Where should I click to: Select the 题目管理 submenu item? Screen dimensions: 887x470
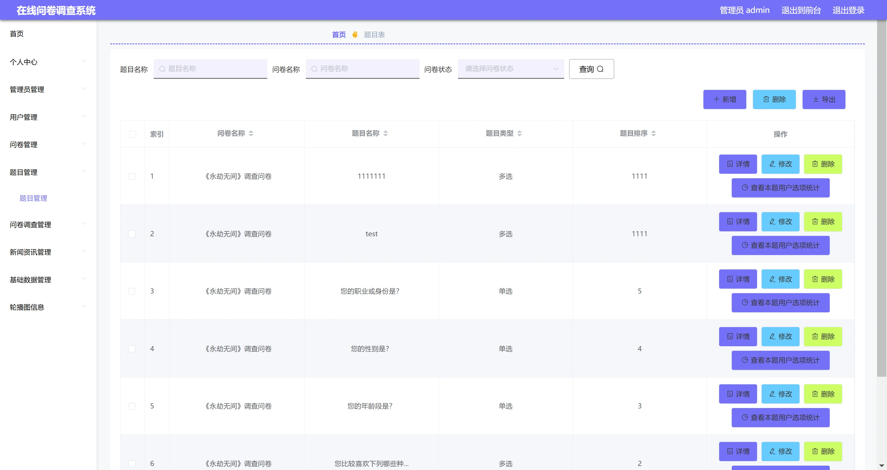point(33,198)
